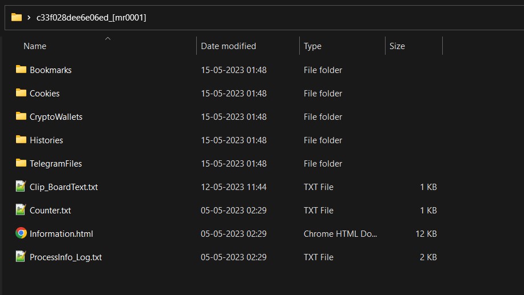Click the TelegramFiles folder icon

click(21, 163)
